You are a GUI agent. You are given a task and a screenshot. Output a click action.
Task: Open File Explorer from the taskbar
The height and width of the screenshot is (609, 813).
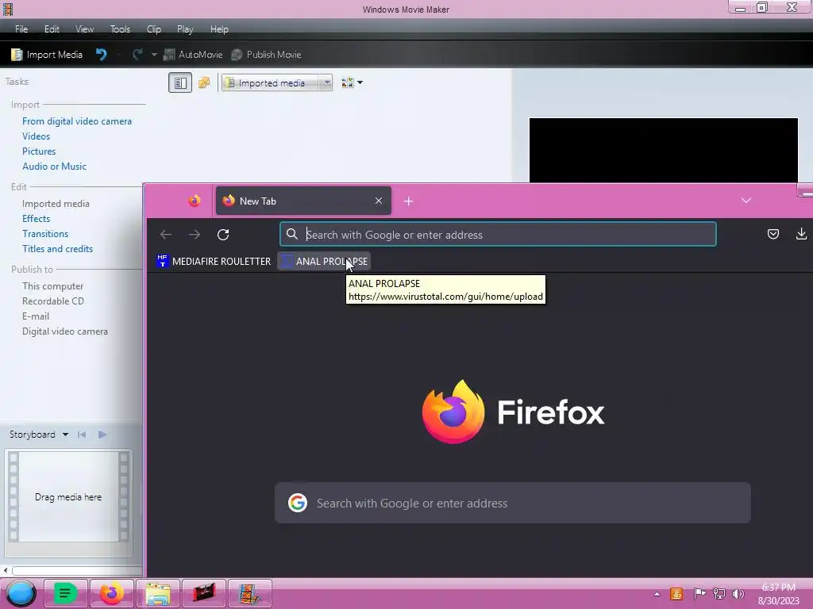click(x=158, y=593)
